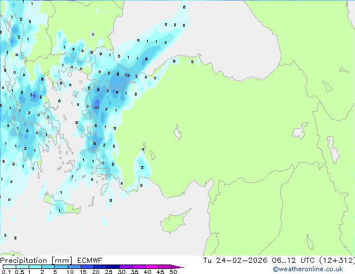Click the '(12+312)' forecast offset text
The height and width of the screenshot is (274, 355).
pyautogui.click(x=337, y=261)
